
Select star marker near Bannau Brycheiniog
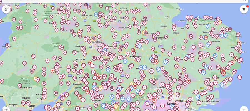[x=35, y=79]
